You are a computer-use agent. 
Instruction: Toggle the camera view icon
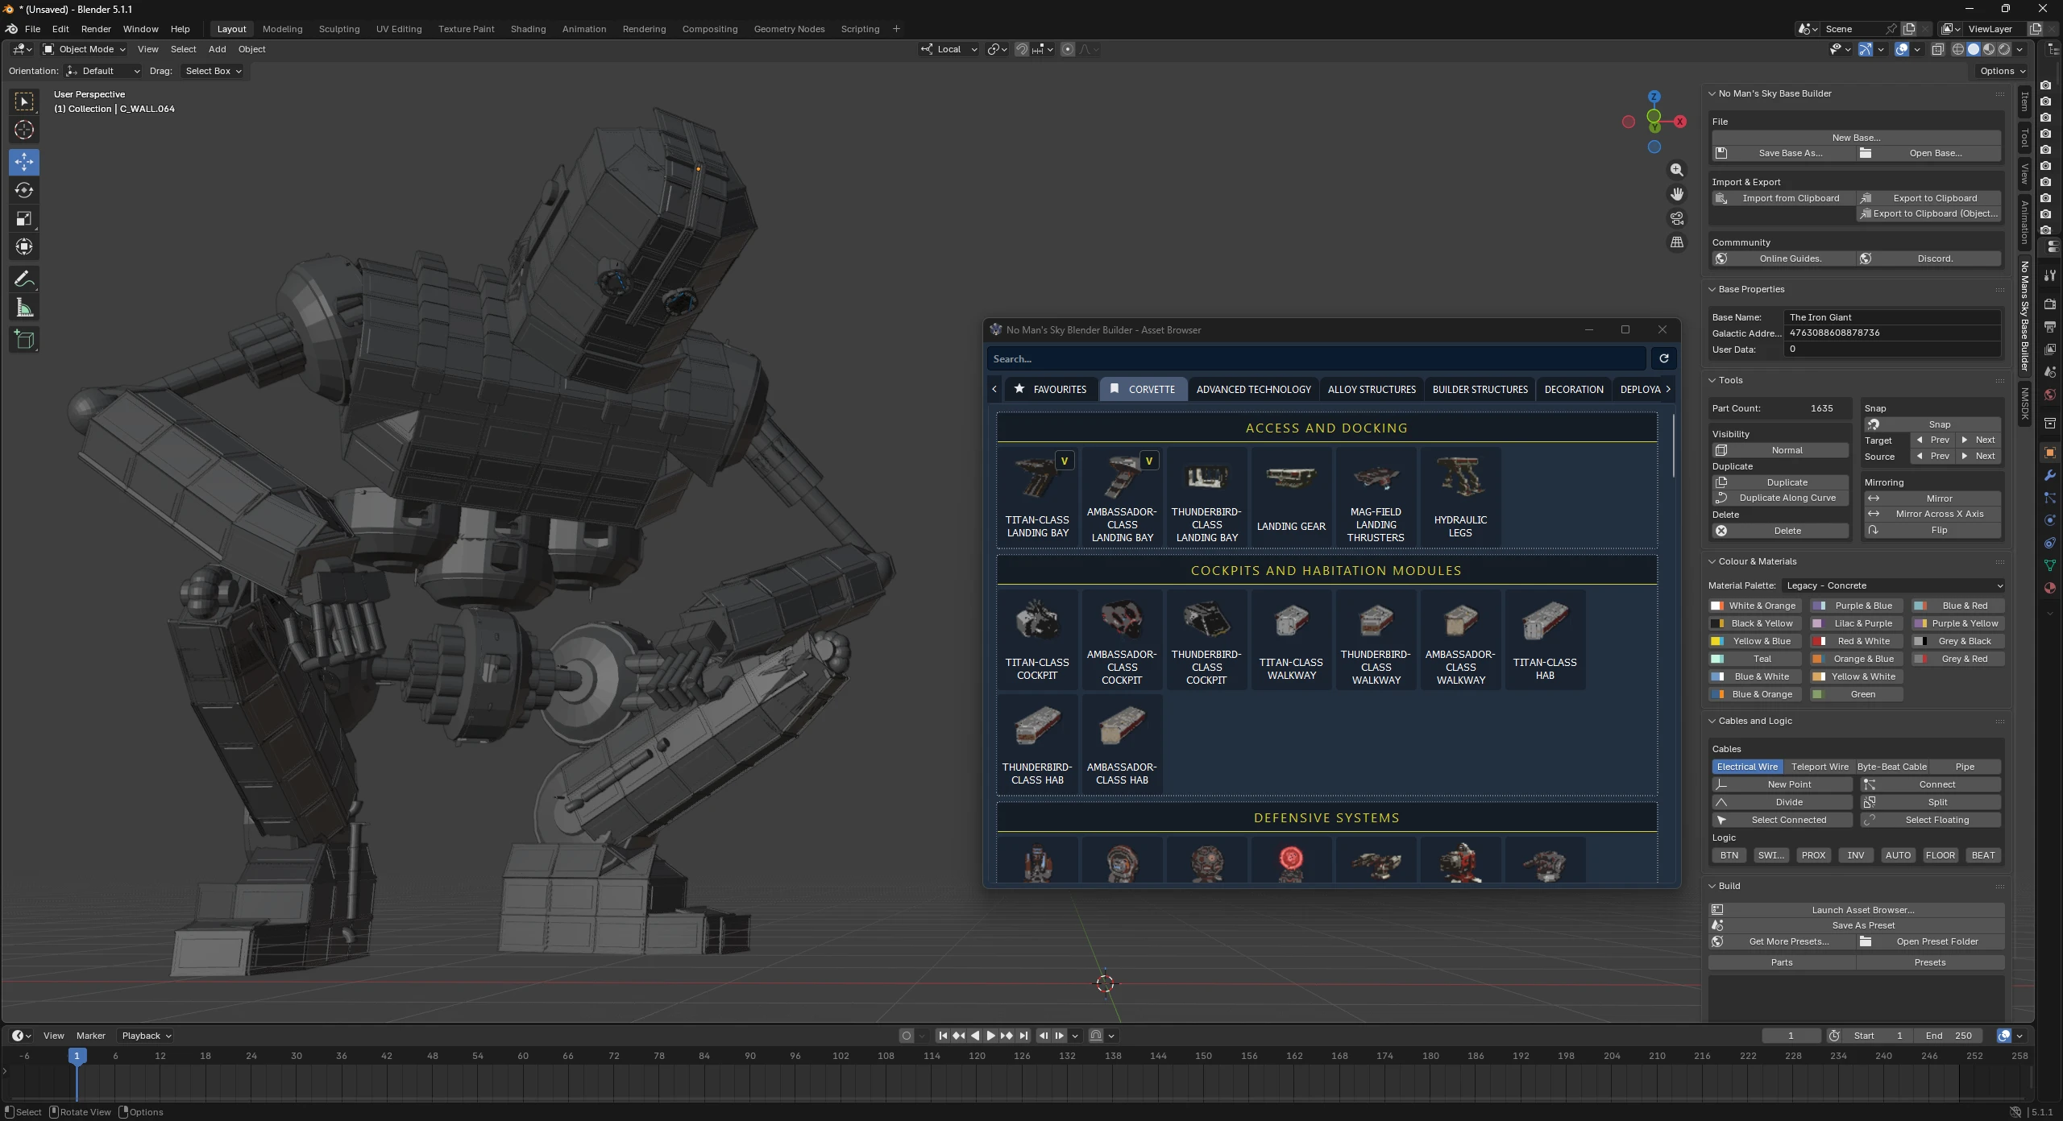1677,218
